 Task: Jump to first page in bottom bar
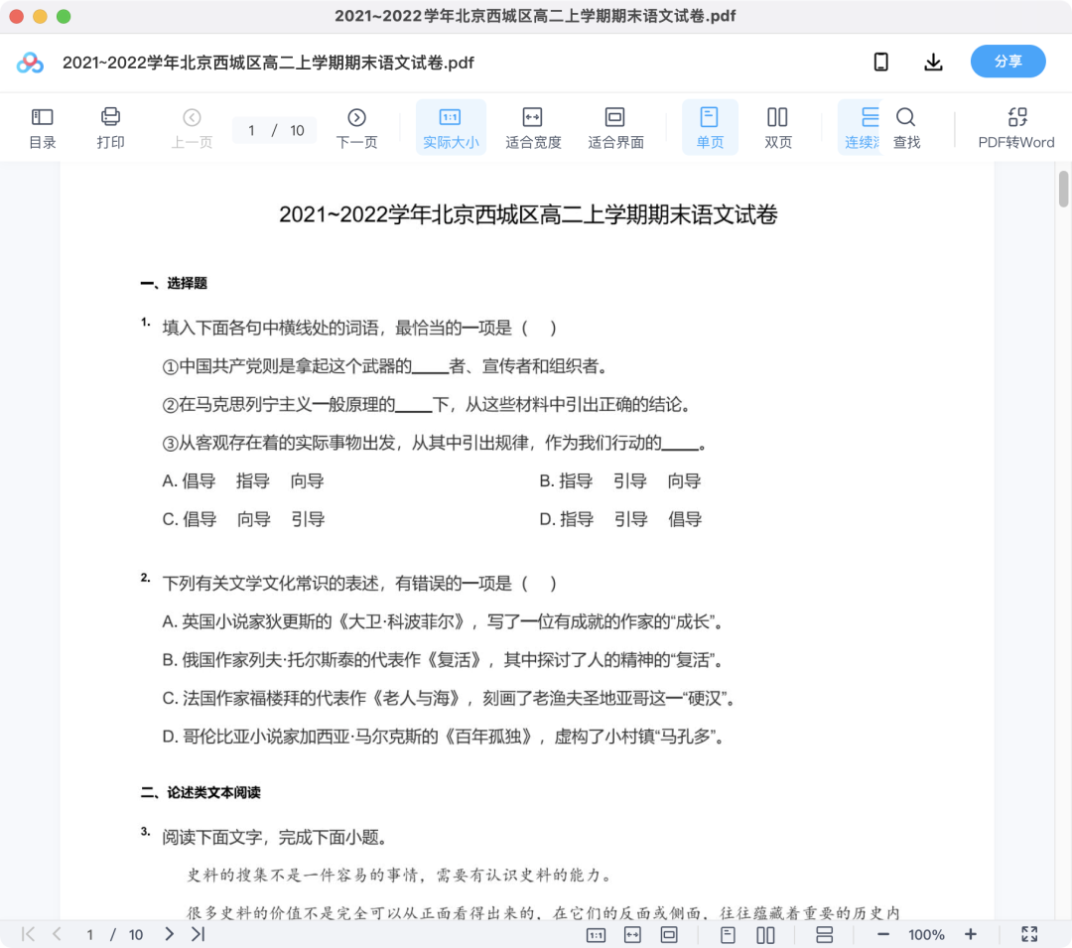(x=28, y=934)
